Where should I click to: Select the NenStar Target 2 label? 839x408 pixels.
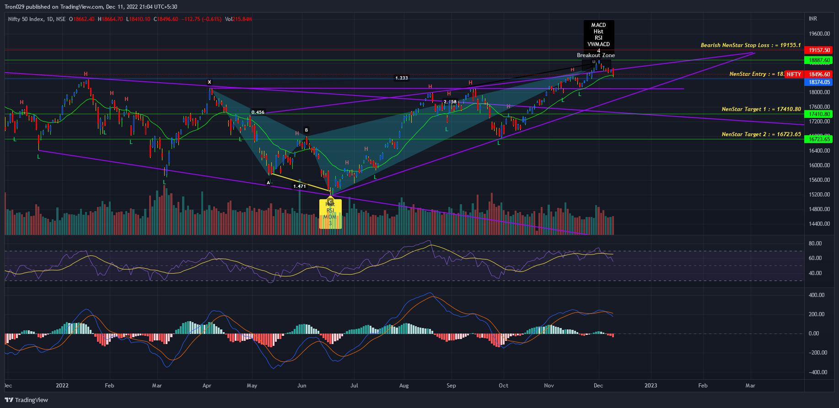(x=761, y=134)
